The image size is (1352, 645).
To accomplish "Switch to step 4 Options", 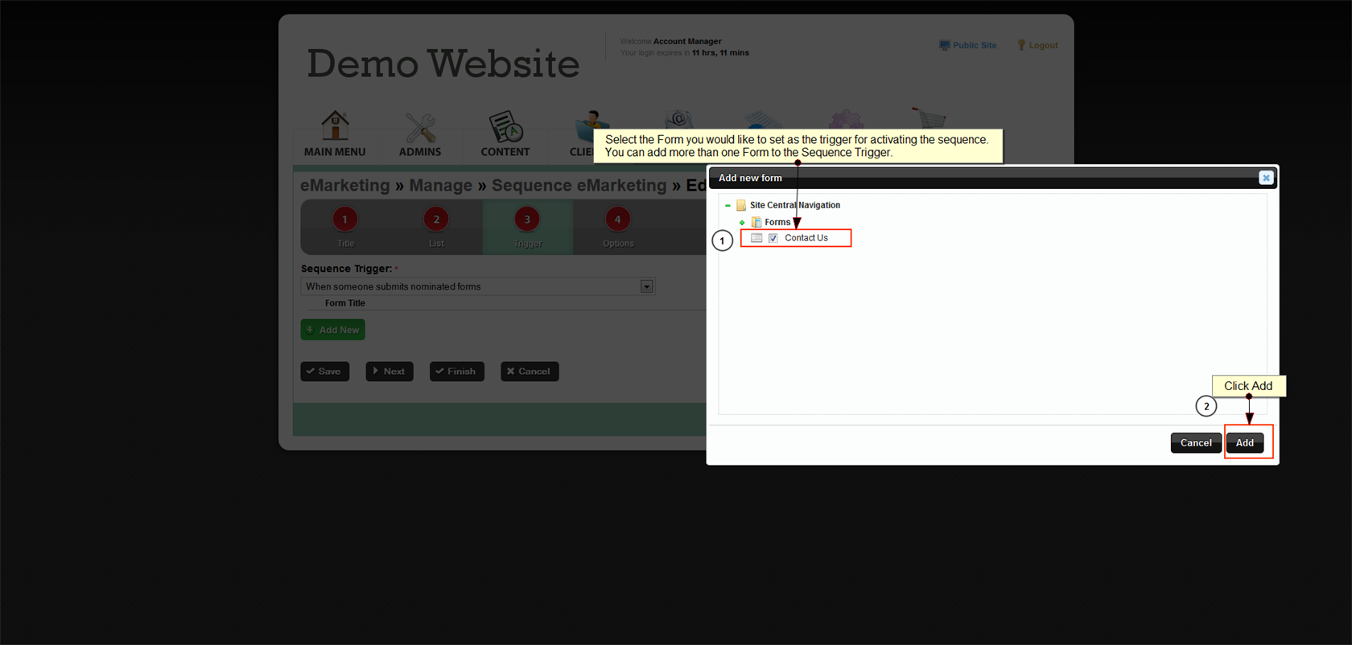I will pyautogui.click(x=617, y=220).
